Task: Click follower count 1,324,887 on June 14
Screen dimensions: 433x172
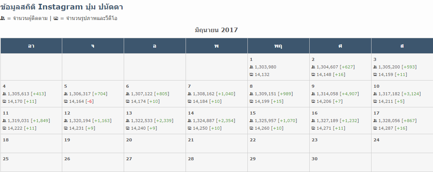Action: click(x=203, y=121)
